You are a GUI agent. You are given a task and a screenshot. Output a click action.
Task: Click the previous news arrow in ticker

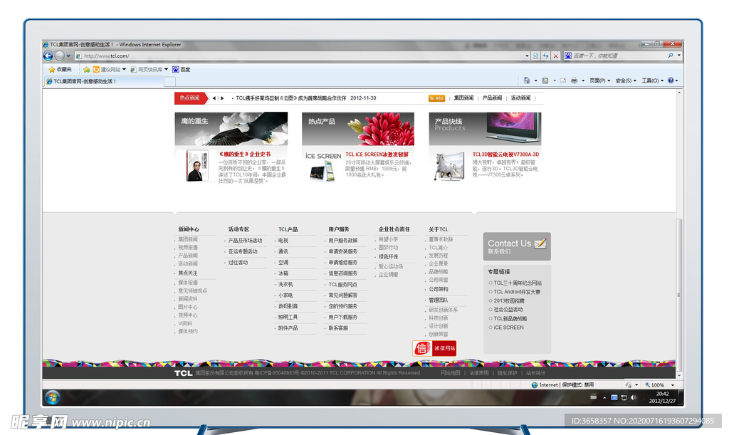coord(214,98)
